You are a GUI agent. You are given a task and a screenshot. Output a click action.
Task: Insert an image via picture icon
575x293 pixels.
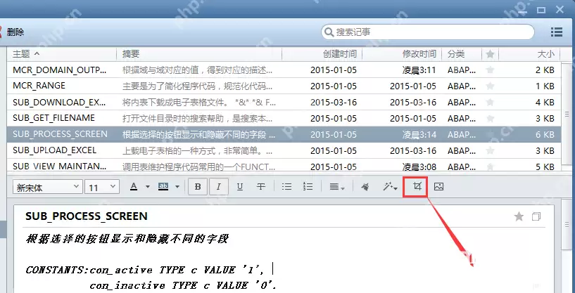(438, 187)
